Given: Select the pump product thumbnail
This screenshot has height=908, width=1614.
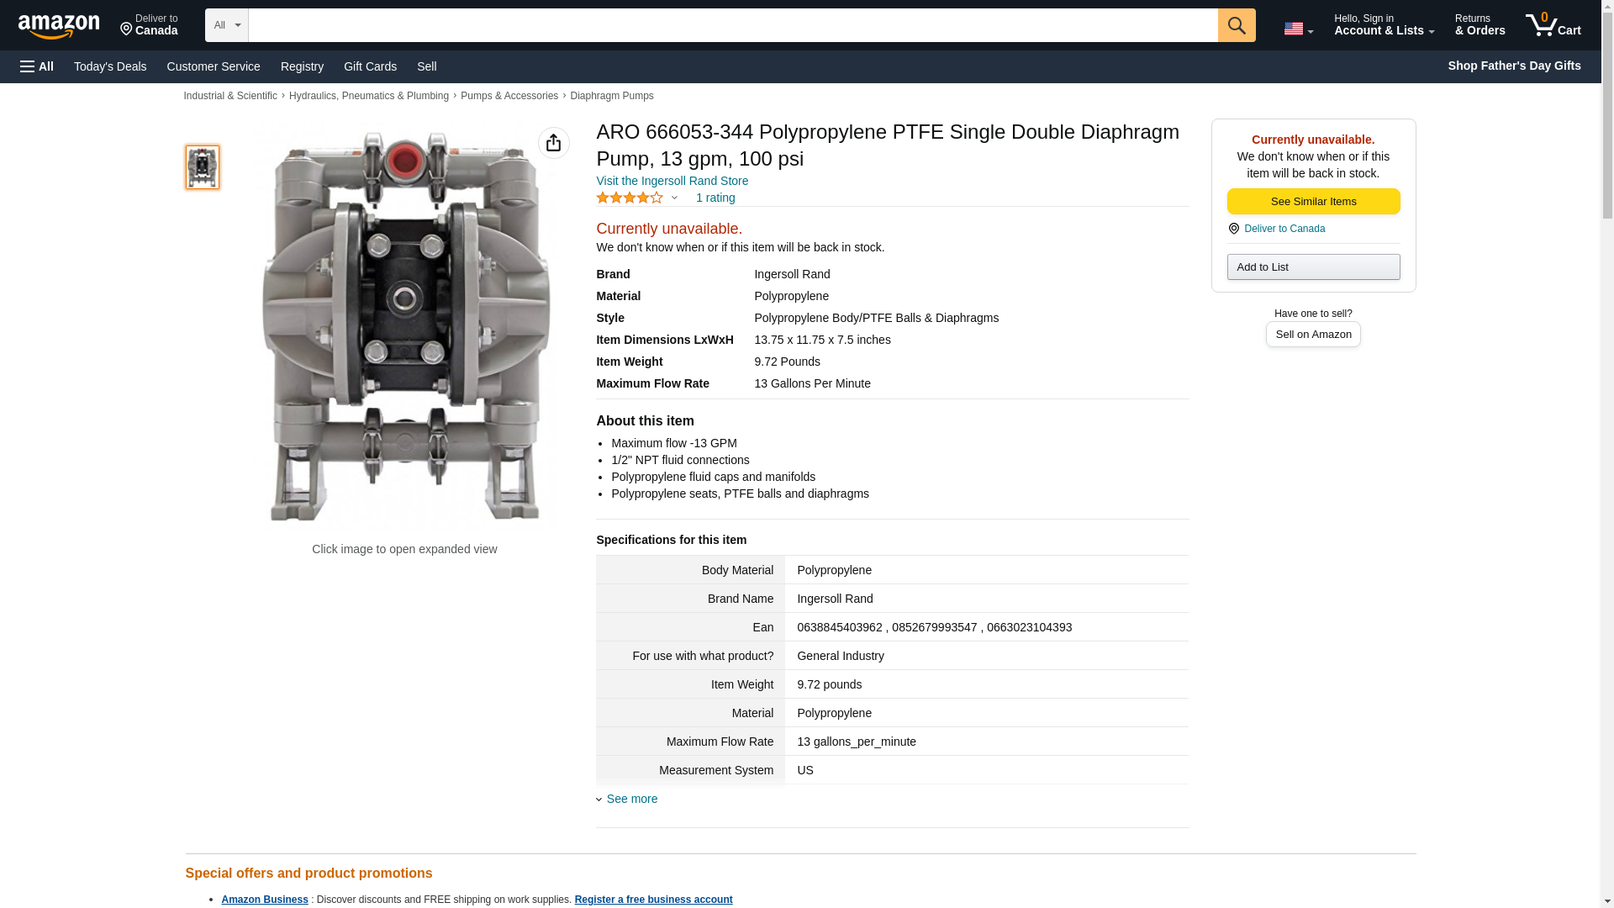Looking at the screenshot, I should 203,166.
